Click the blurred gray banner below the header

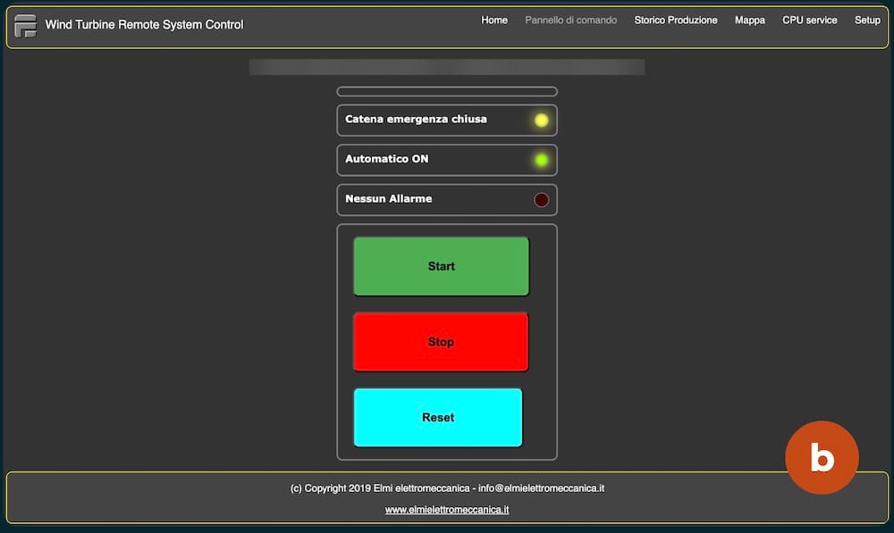447,67
